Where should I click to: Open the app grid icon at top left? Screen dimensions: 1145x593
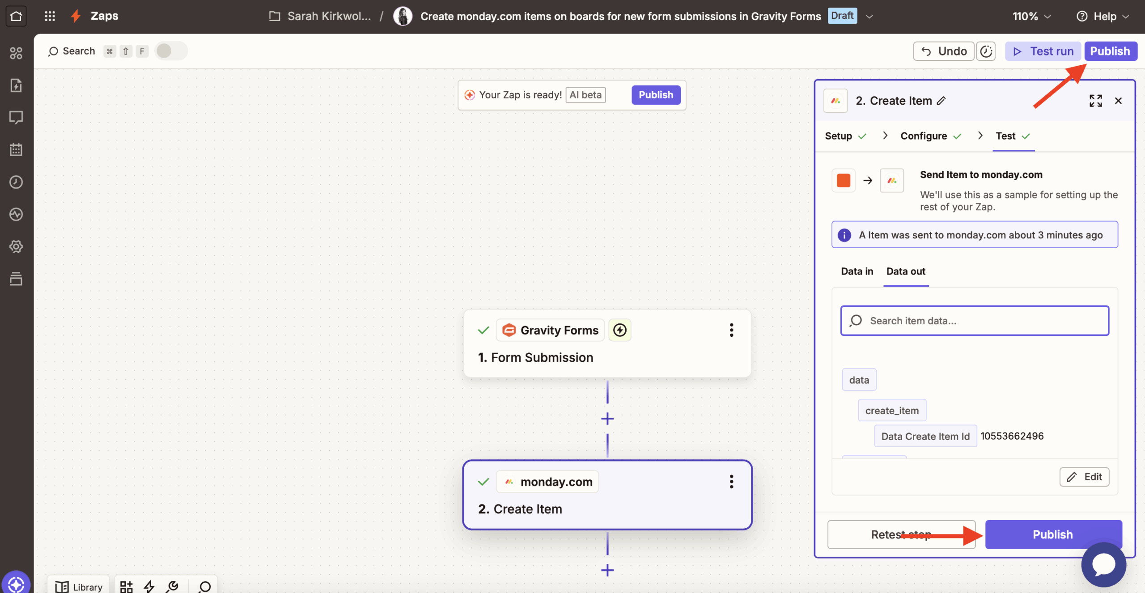[x=50, y=16]
